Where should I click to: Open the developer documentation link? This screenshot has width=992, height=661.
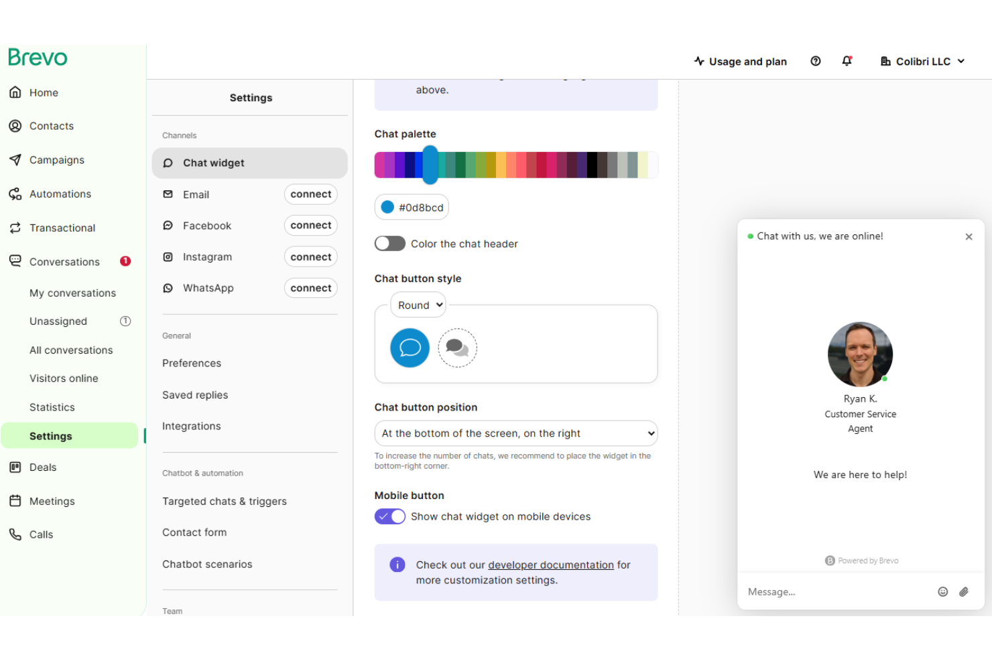pos(550,565)
